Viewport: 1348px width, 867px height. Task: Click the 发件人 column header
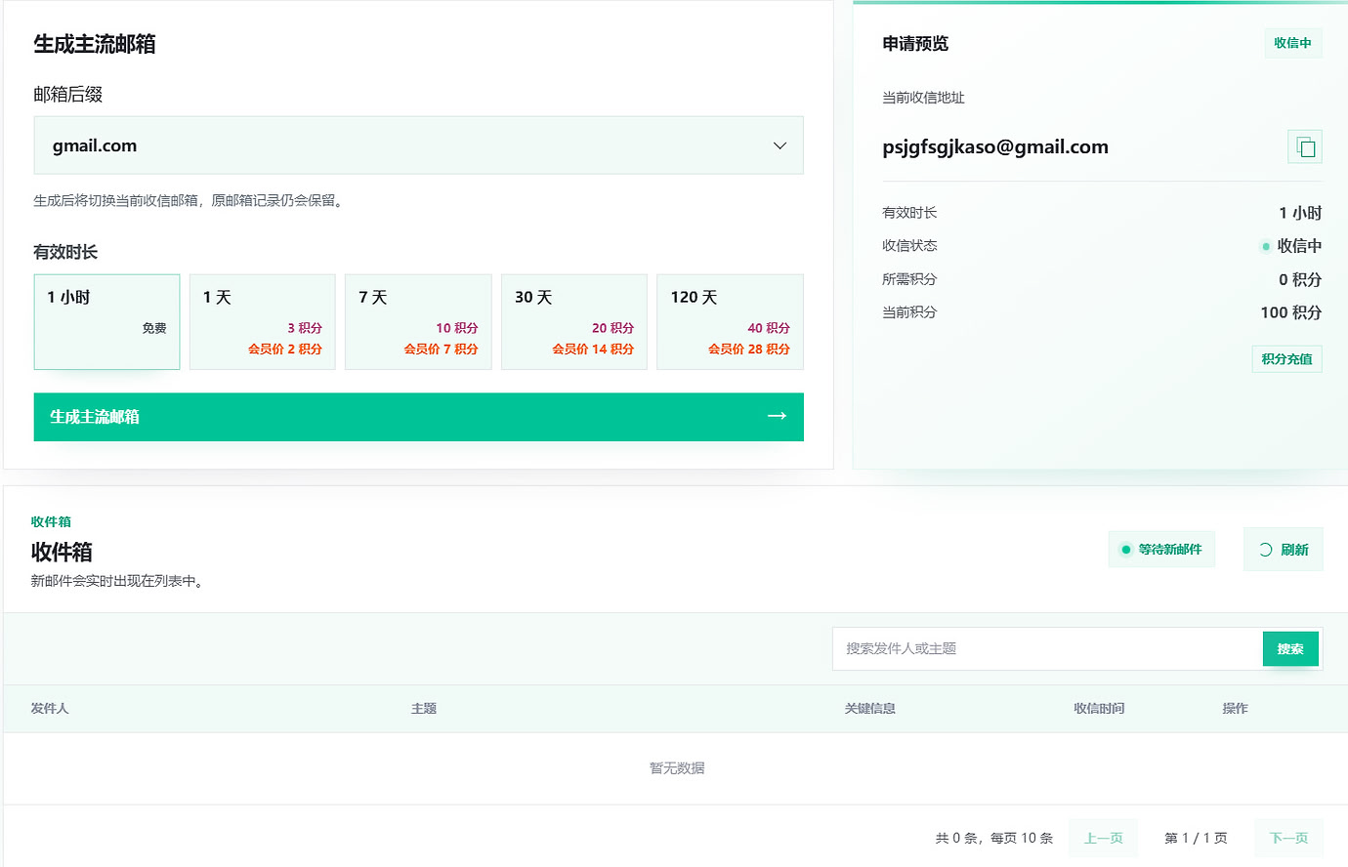coord(50,709)
